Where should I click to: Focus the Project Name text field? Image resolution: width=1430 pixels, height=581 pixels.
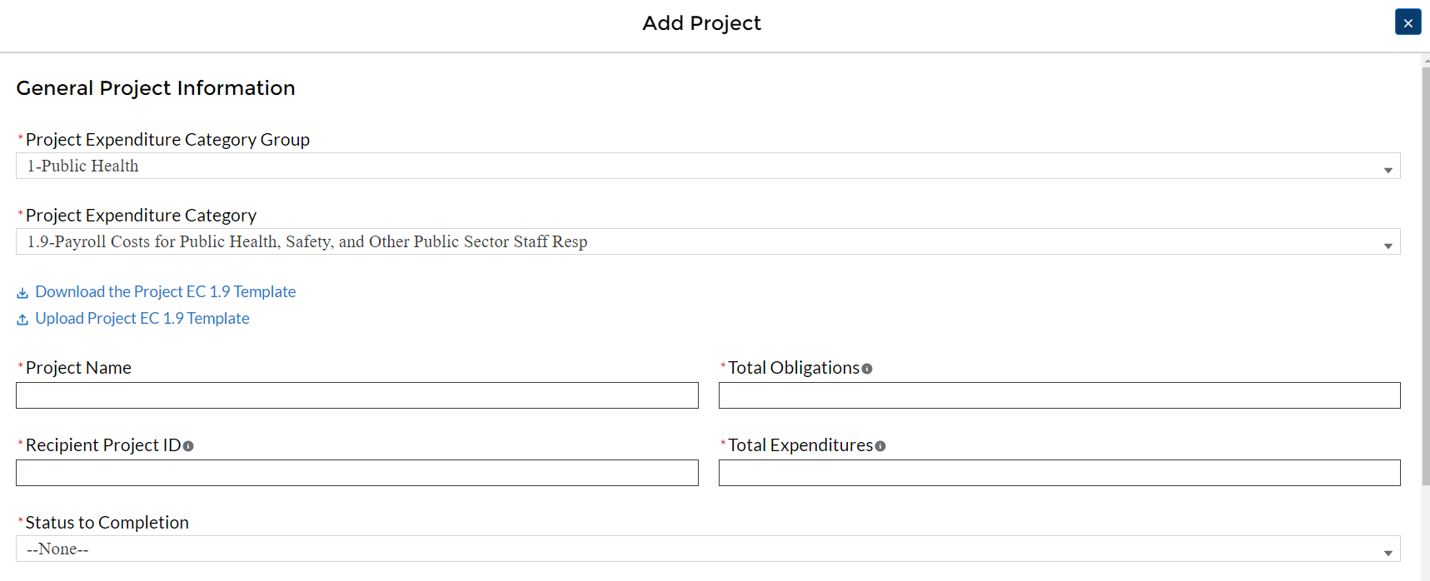(x=356, y=395)
